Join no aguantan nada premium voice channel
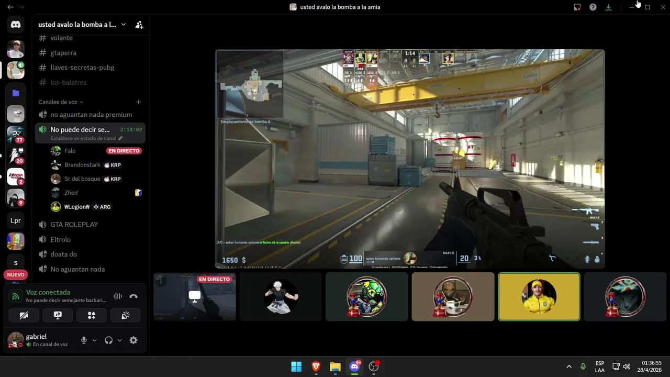 point(90,115)
